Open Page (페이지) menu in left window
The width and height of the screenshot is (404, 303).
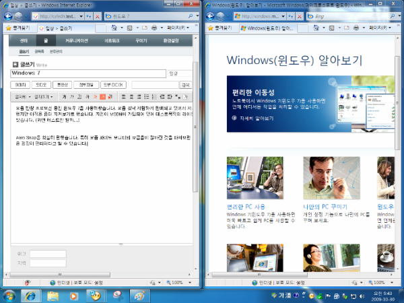pos(178,28)
